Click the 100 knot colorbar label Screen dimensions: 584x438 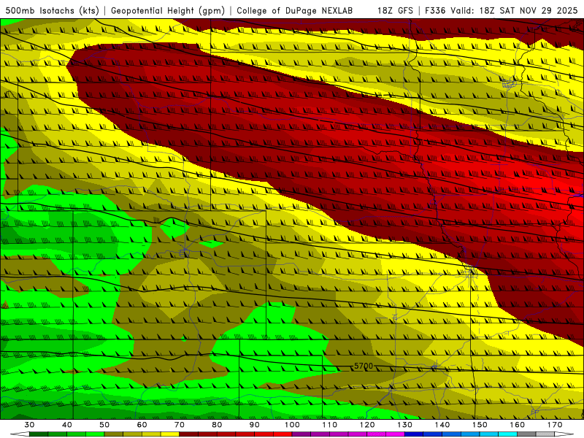(x=293, y=425)
